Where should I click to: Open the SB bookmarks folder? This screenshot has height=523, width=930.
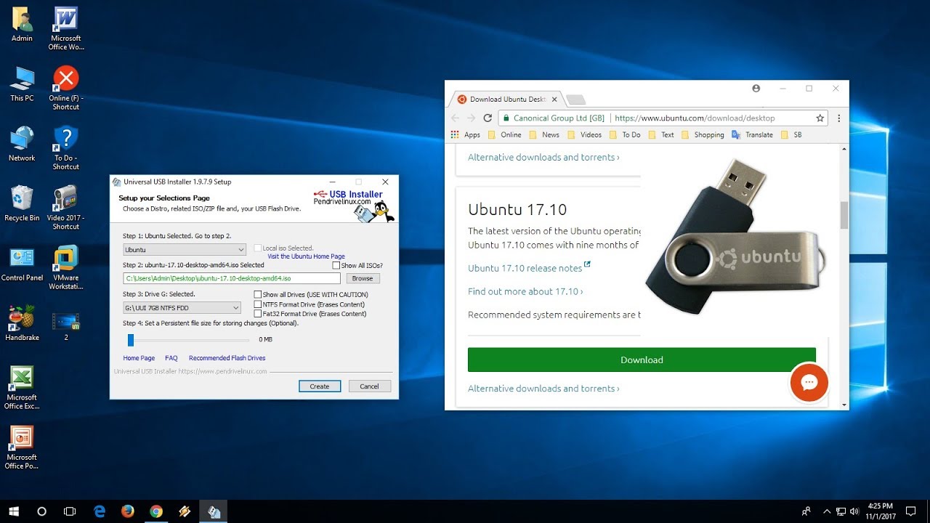[x=791, y=134]
